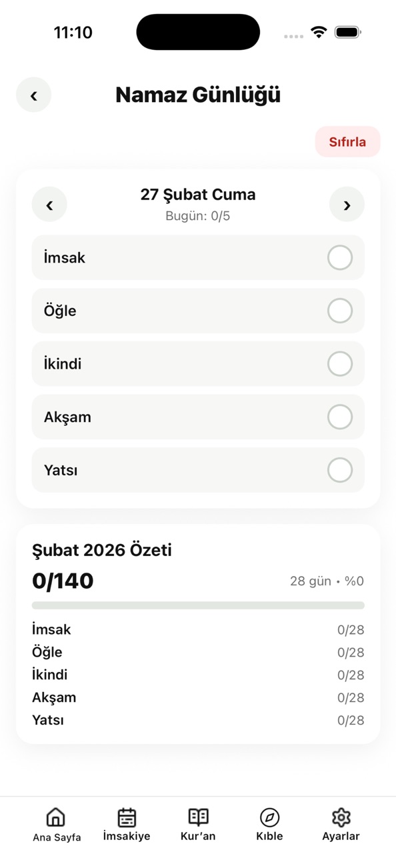396x860 pixels.
Task: Go to next day chevron
Action: [x=347, y=204]
